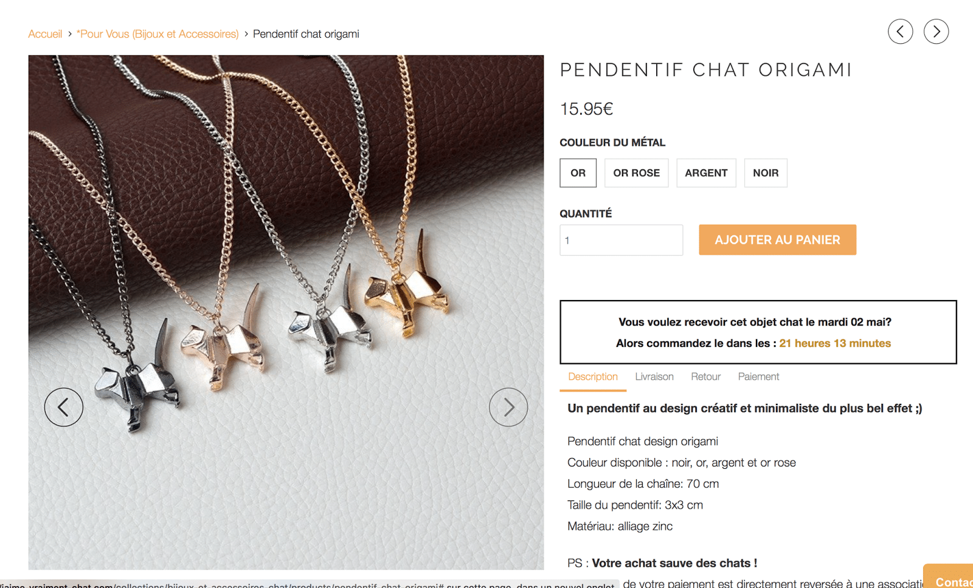
Task: Pick the ARGENT metal color option
Action: click(706, 173)
